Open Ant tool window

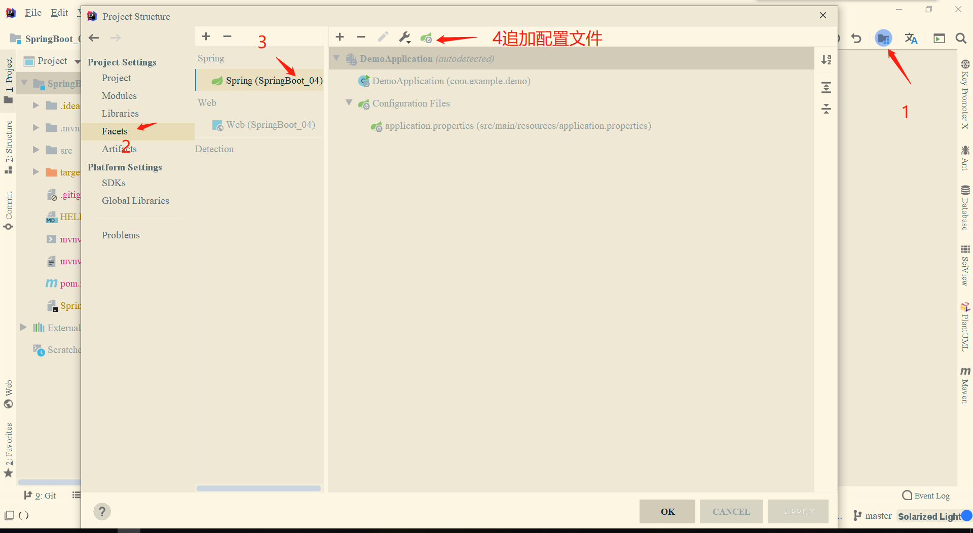click(965, 158)
